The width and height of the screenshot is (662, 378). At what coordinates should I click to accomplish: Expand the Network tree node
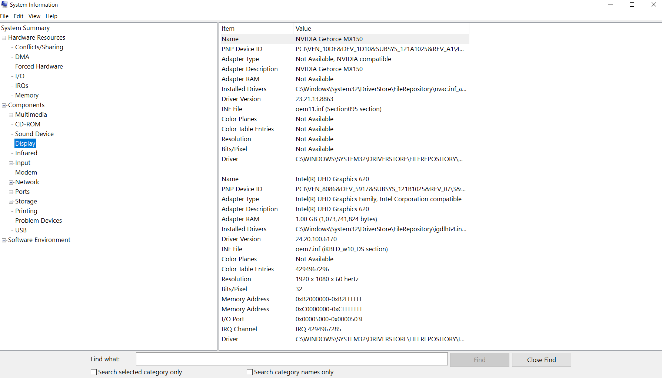(11, 182)
